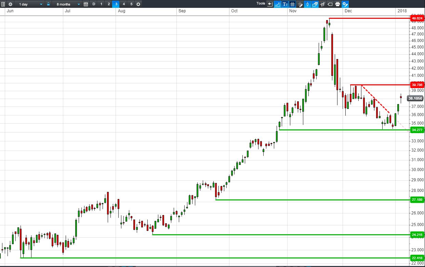425x267 pixels.
Task: Switch to chart preset 5
Action: point(131,4)
